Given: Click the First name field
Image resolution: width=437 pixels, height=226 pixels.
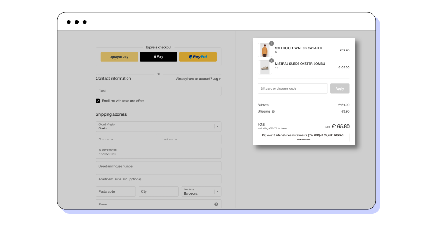Looking at the screenshot, I should pyautogui.click(x=126, y=139).
